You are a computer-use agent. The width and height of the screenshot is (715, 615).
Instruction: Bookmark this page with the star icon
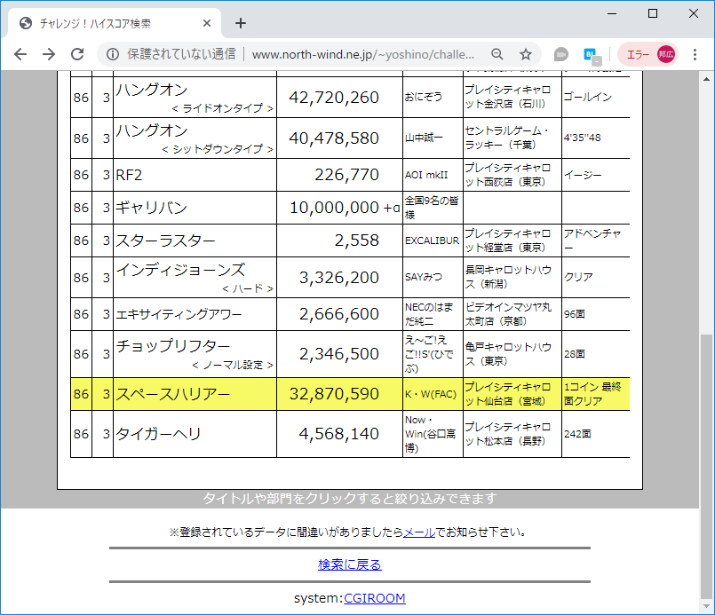(524, 54)
